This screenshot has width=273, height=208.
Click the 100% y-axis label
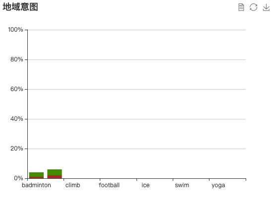click(x=15, y=30)
